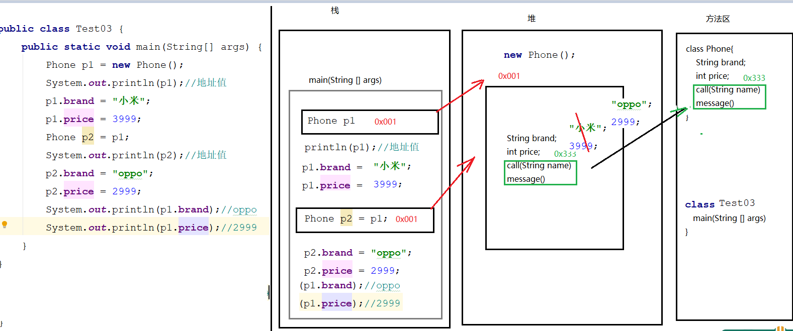793x331 pixels.
Task: Click '(p1.price);//2999' in the stack diagram
Action: (x=350, y=303)
